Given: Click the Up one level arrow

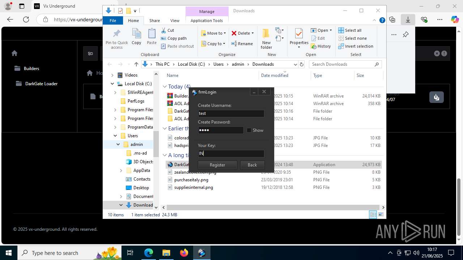Looking at the screenshot, I should pyautogui.click(x=136, y=64).
